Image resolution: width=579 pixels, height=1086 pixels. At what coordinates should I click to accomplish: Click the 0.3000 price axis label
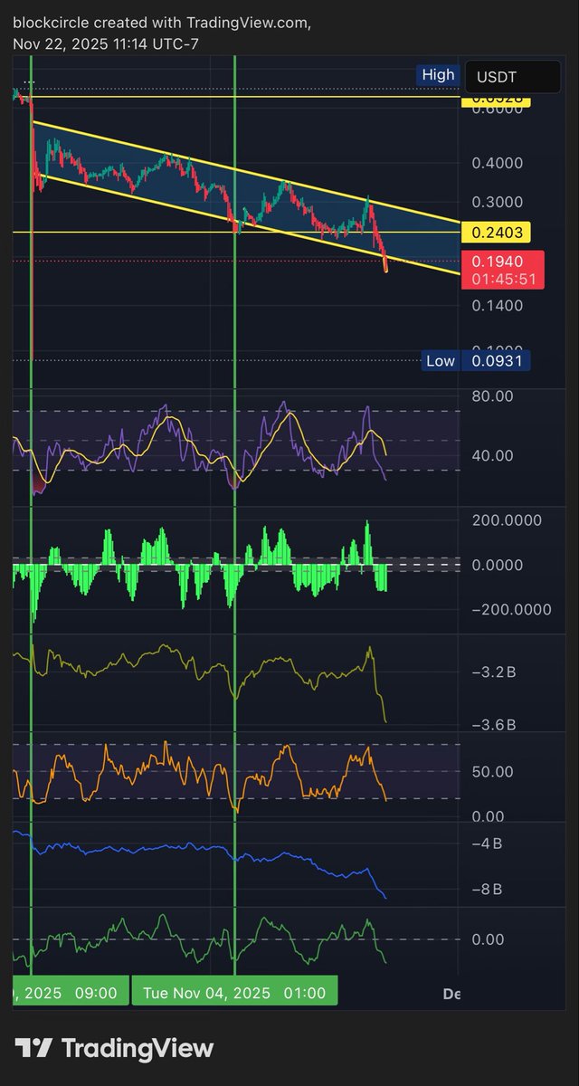[496, 203]
